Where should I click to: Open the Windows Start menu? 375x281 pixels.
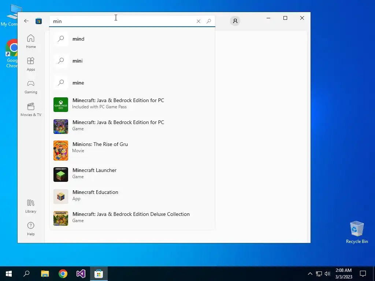pos(9,274)
